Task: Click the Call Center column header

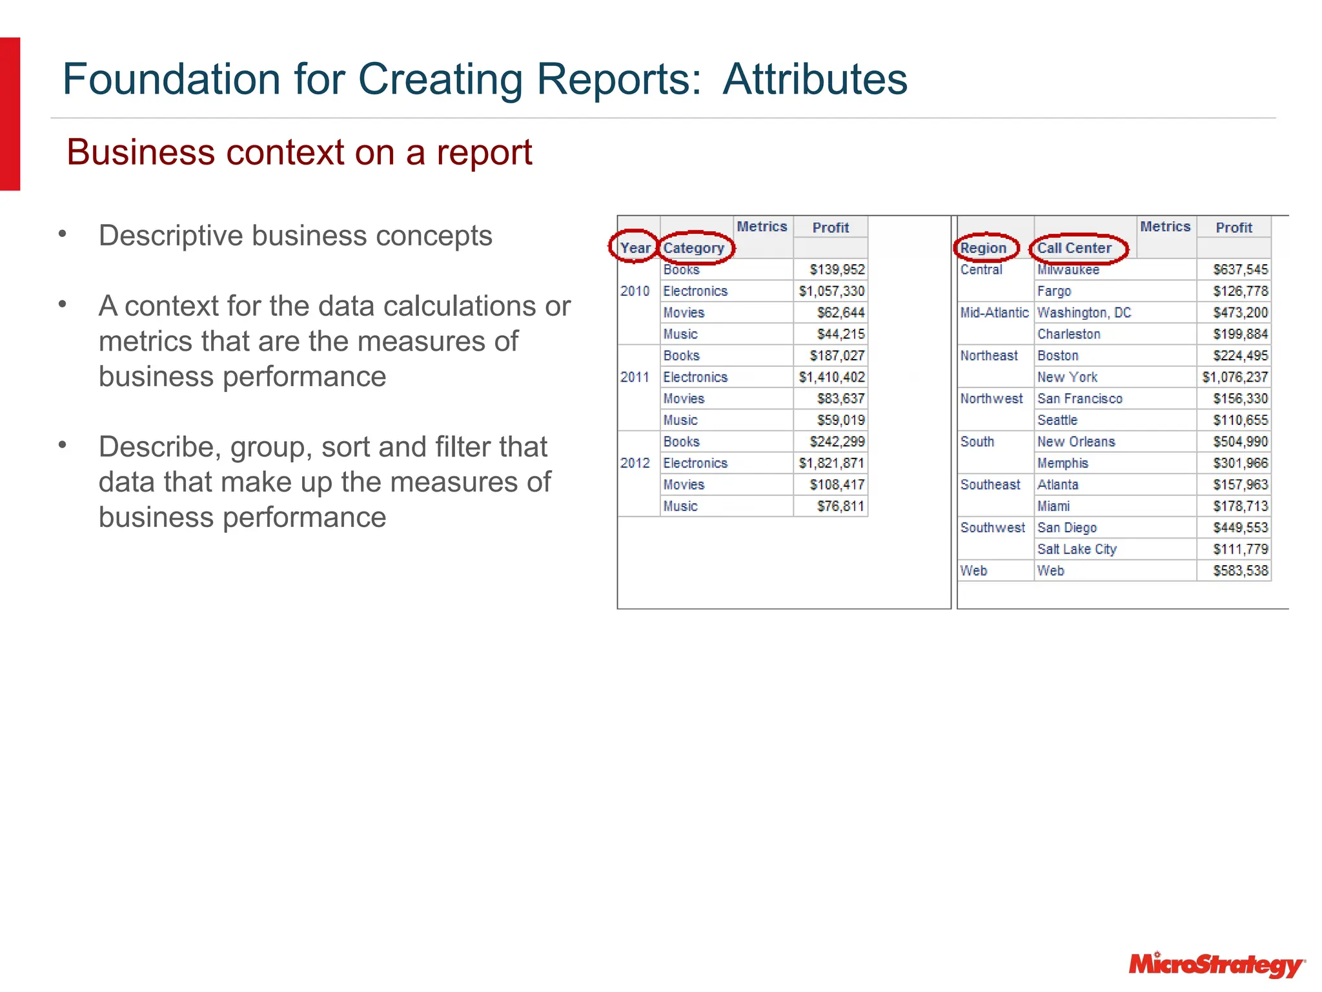Action: coord(1074,248)
